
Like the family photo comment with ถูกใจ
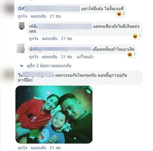pos(23,148)
